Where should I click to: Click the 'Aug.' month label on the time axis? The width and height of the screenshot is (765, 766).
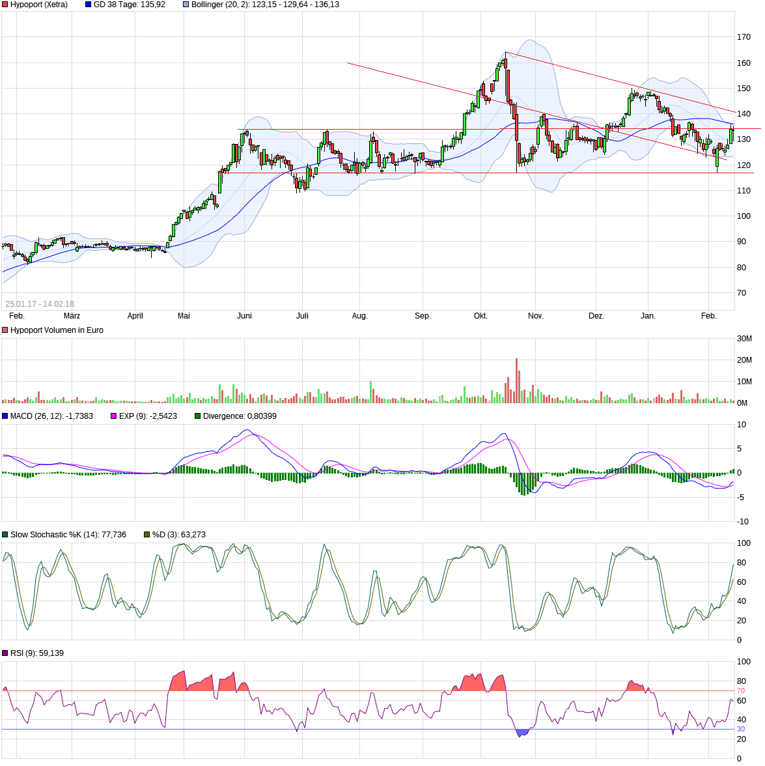(360, 316)
